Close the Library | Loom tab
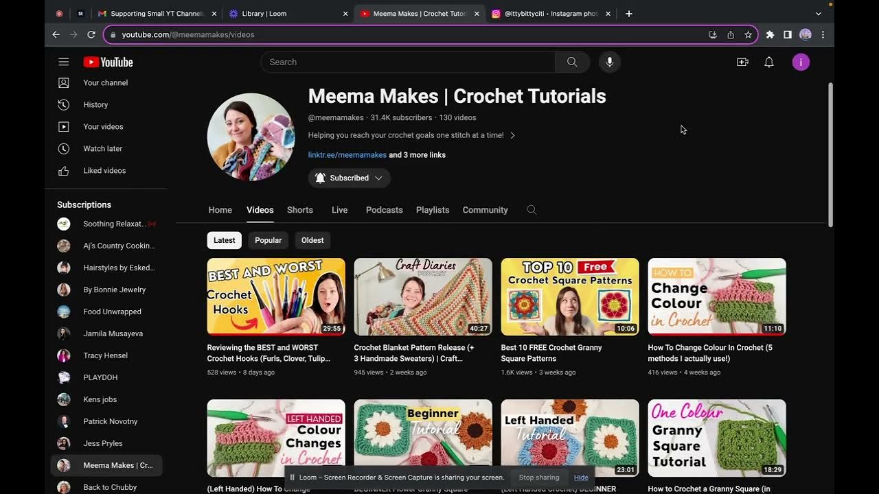This screenshot has height=494, width=879. pyautogui.click(x=345, y=14)
